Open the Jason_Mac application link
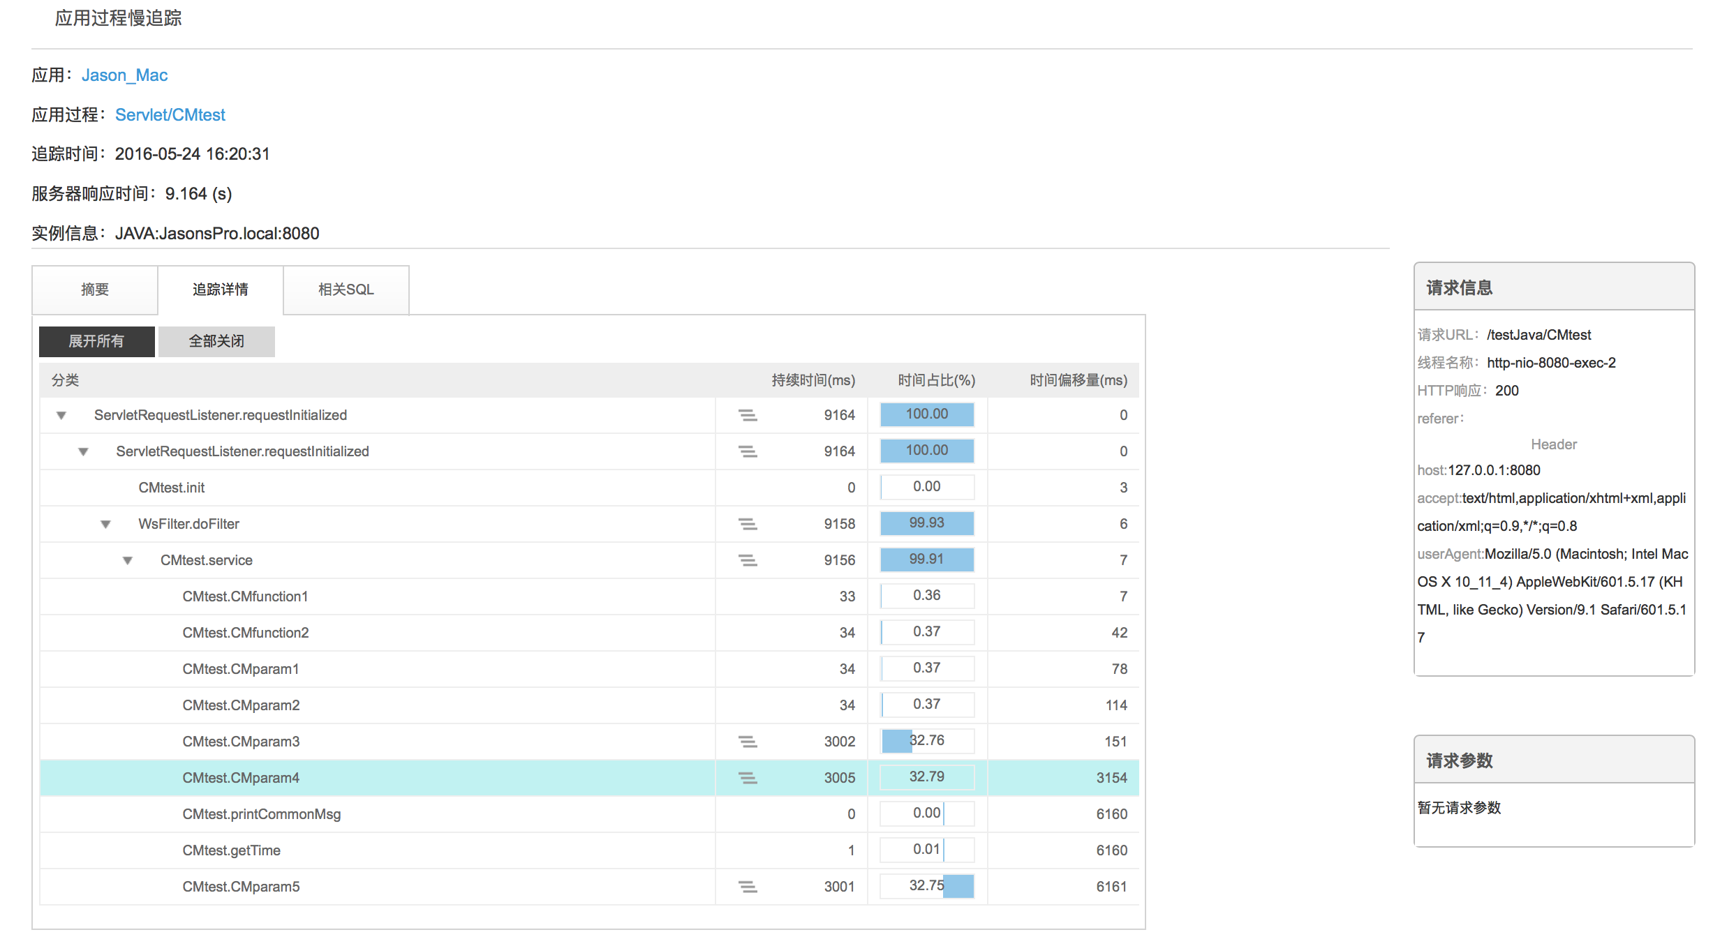This screenshot has width=1713, height=946. (x=124, y=75)
